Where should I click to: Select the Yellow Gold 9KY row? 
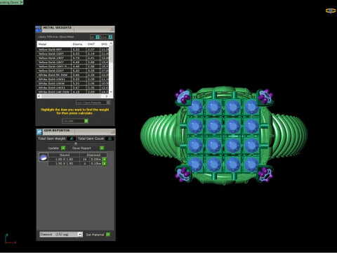pos(73,49)
